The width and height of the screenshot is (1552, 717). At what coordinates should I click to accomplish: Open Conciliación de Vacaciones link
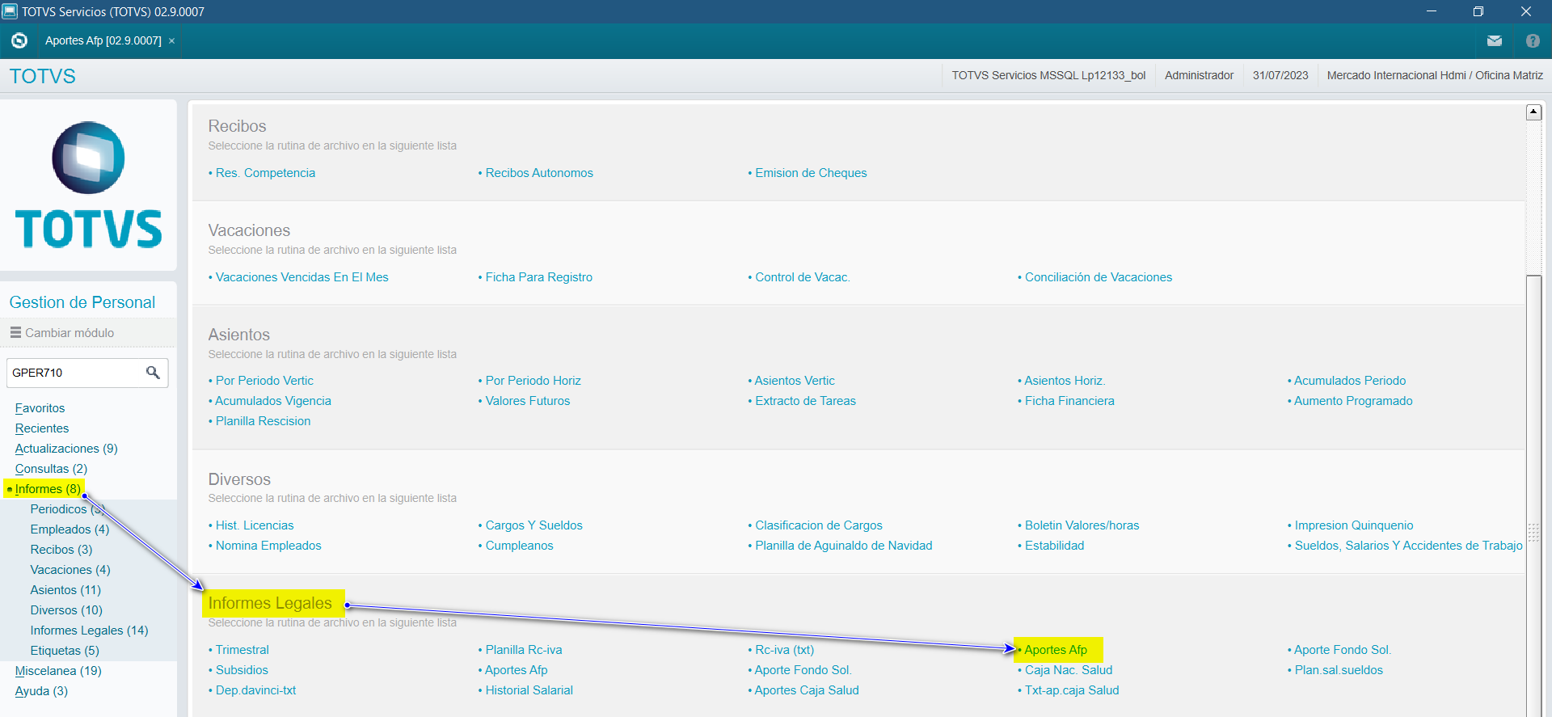pos(1099,277)
